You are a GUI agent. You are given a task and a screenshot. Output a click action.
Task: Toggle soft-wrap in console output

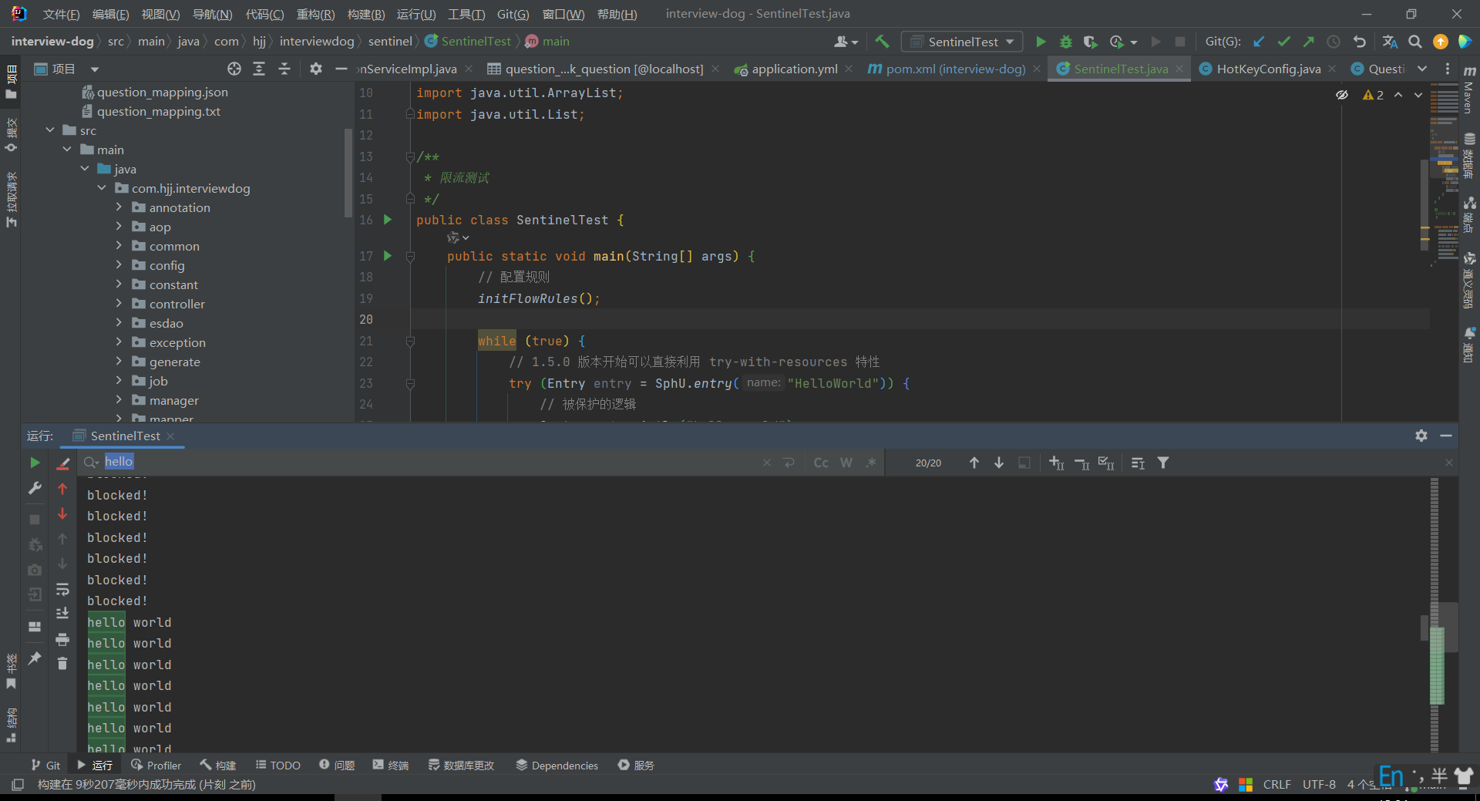coord(62,590)
